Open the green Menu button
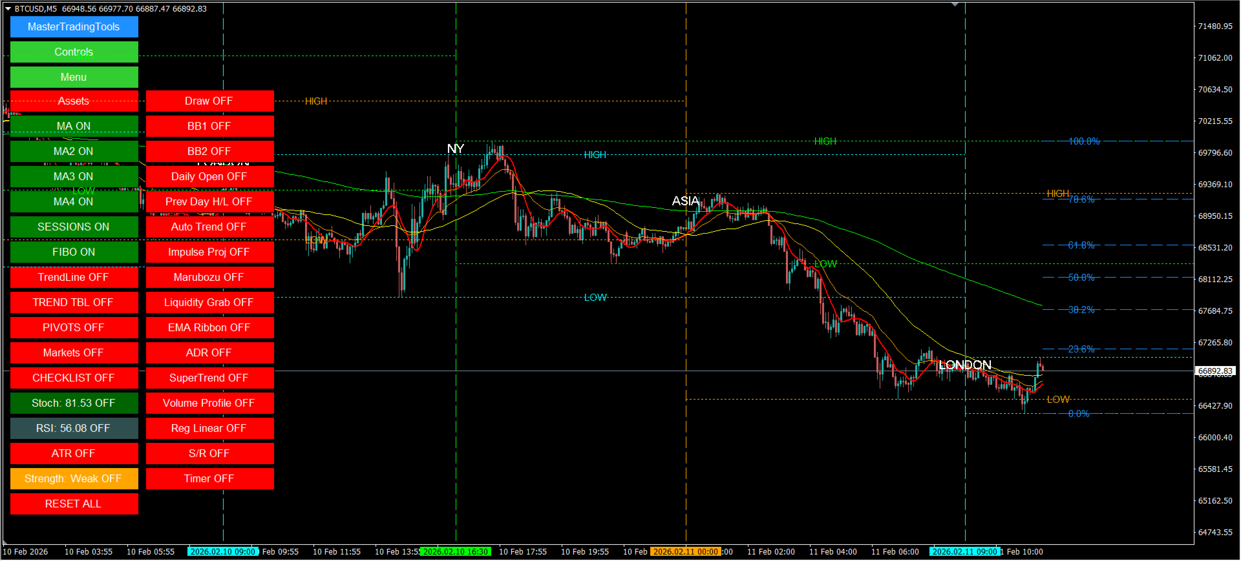Image resolution: width=1241 pixels, height=561 pixels. [x=74, y=77]
